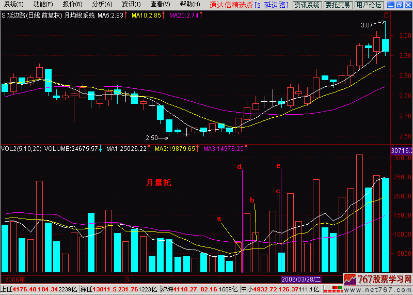Click the 资讯系统 button
This screenshot has height=295, width=413.
[307, 5]
